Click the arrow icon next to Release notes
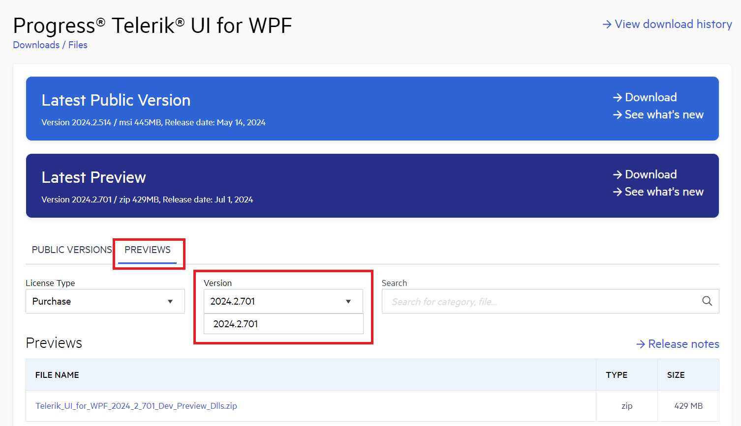The width and height of the screenshot is (741, 426). (642, 344)
